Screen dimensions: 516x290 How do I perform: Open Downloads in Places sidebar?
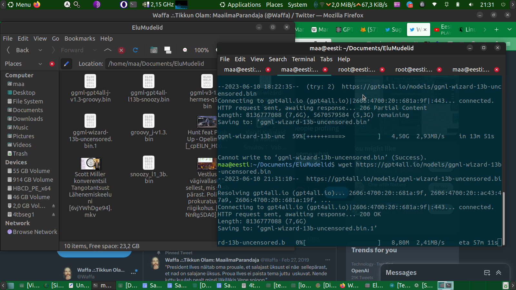[x=28, y=119]
